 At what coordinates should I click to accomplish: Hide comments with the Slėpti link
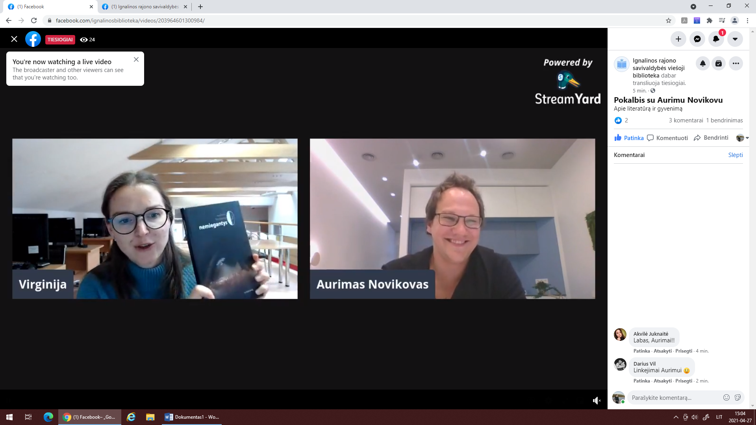pyautogui.click(x=735, y=155)
